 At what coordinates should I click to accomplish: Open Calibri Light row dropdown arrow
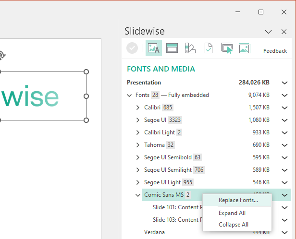[x=284, y=132]
